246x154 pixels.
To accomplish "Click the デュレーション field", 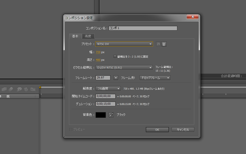I will pos(106,104).
